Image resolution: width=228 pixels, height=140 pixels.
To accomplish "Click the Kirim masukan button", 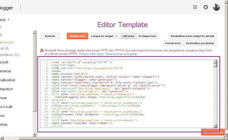I will (213, 132).
